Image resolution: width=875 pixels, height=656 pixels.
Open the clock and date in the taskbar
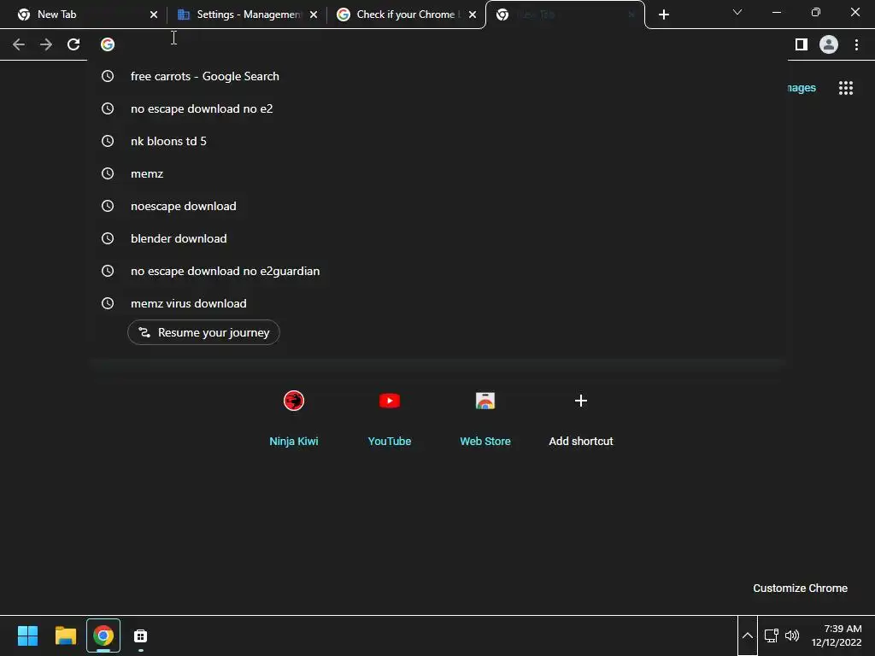[x=837, y=635]
